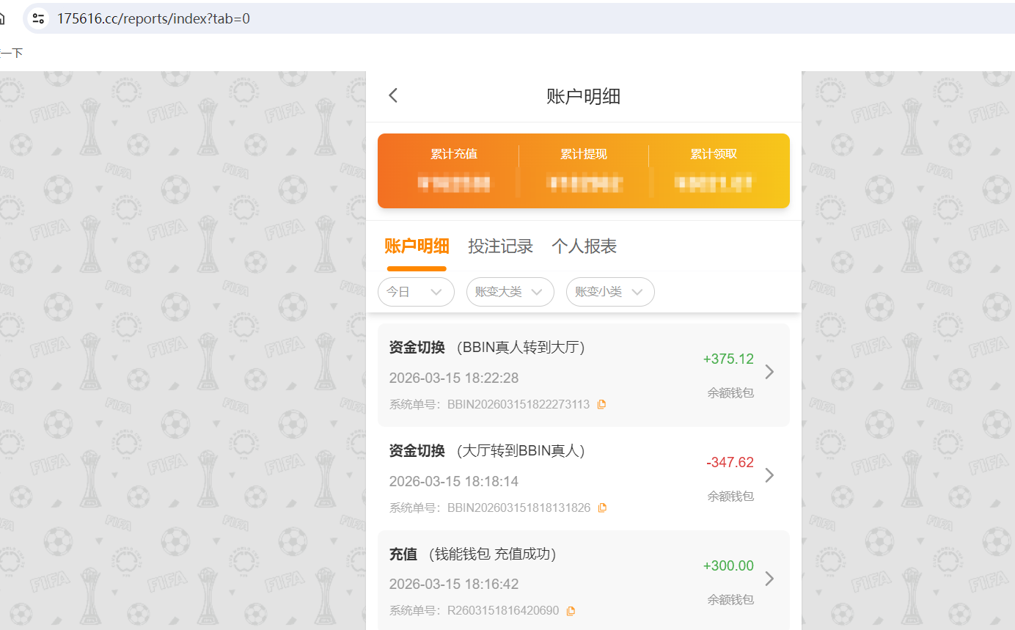1015x630 pixels.
Task: Switch to the 个人报表 tab
Action: 584,246
